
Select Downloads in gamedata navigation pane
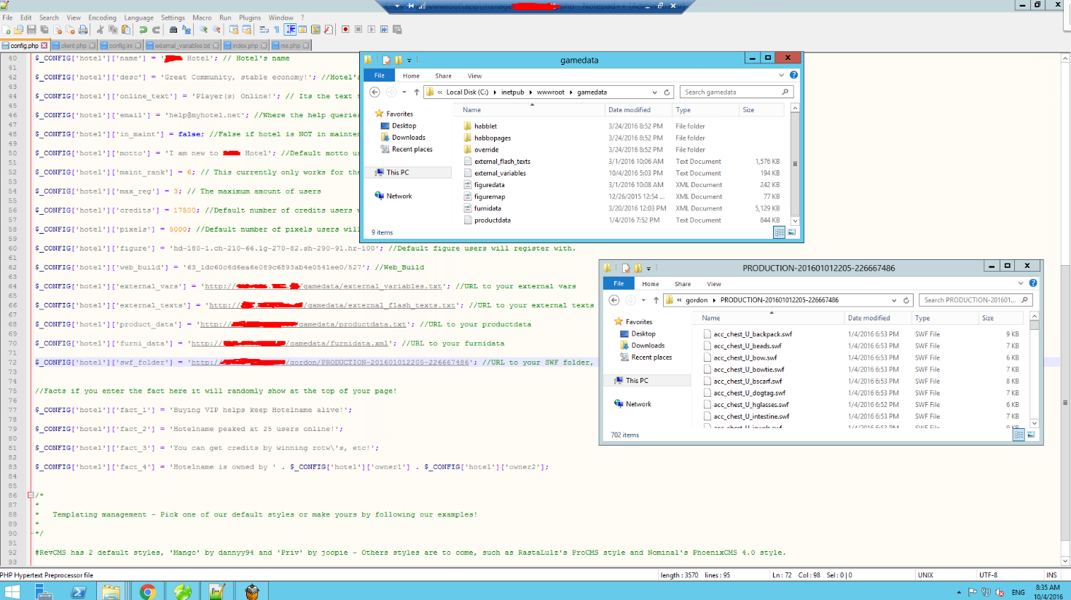[408, 138]
